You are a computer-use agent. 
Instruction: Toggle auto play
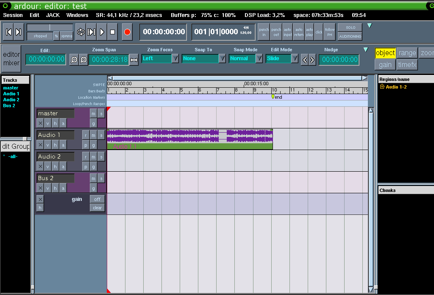click(x=309, y=32)
